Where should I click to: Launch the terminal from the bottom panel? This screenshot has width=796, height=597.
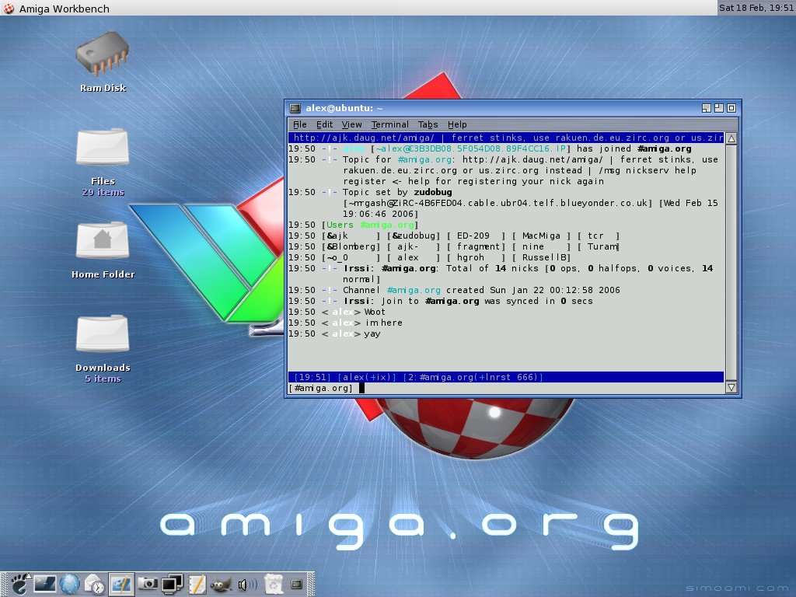click(44, 584)
